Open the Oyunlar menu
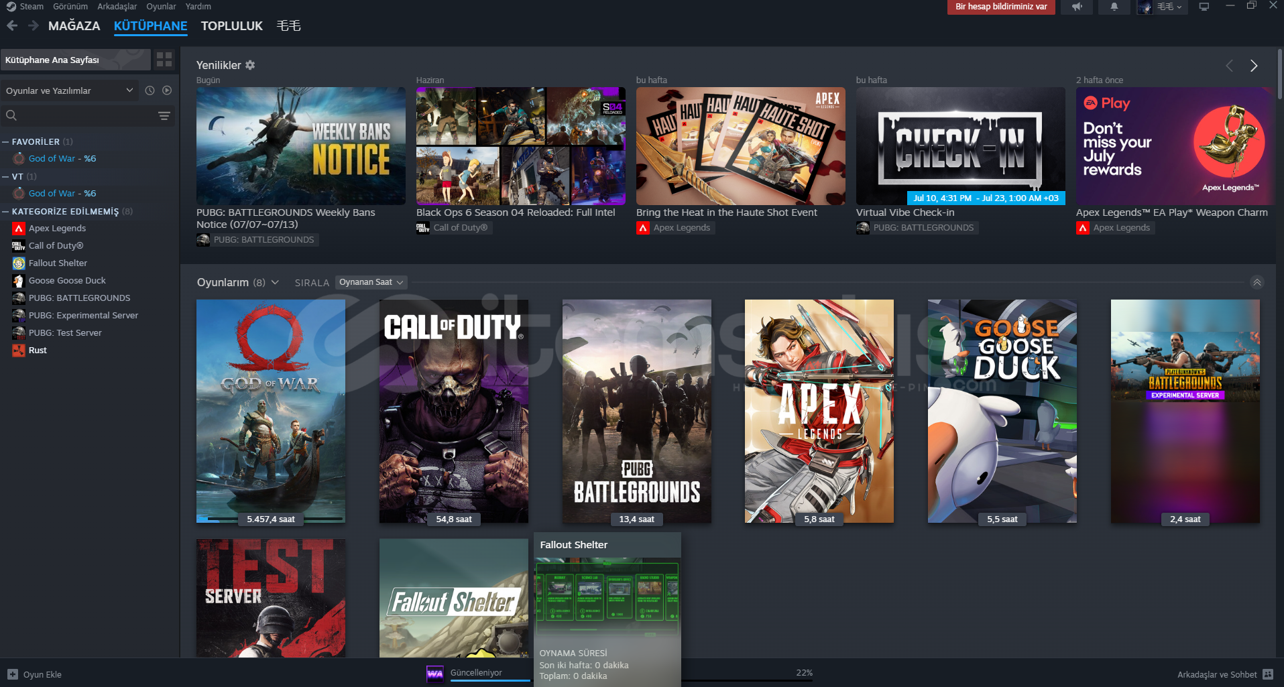This screenshot has height=687, width=1284. coord(161,6)
